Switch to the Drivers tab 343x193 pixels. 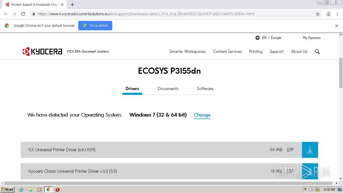click(132, 89)
